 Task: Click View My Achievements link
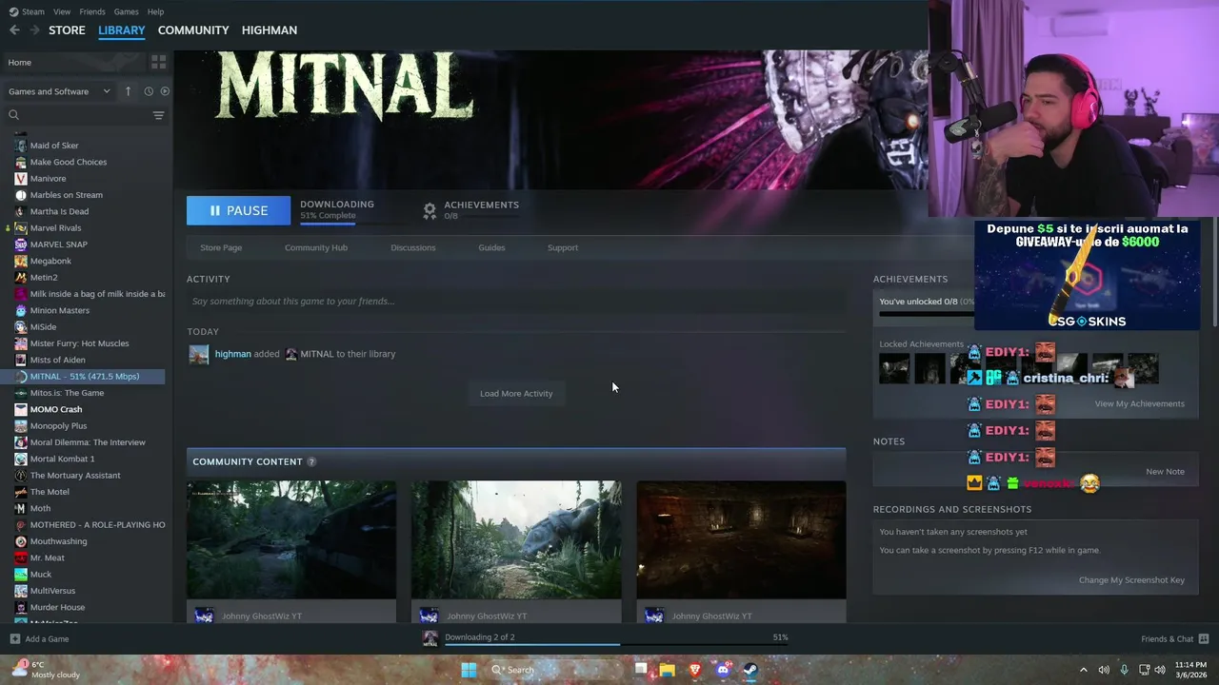pyautogui.click(x=1140, y=403)
